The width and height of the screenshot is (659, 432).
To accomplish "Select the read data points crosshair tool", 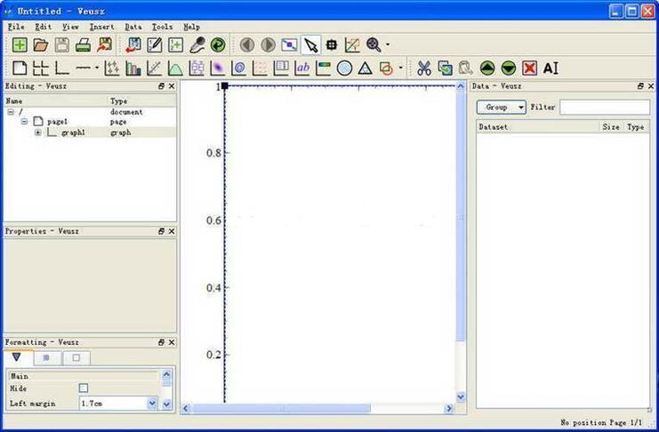I will click(332, 45).
